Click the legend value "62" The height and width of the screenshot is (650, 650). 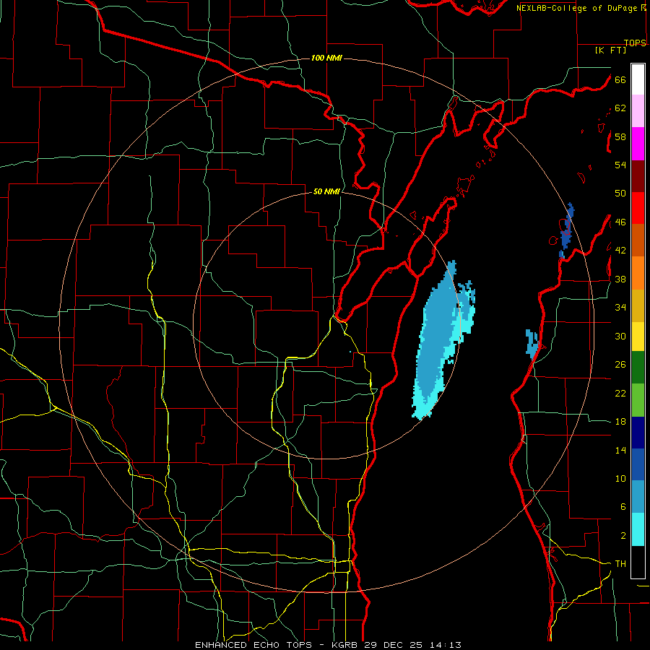click(620, 108)
